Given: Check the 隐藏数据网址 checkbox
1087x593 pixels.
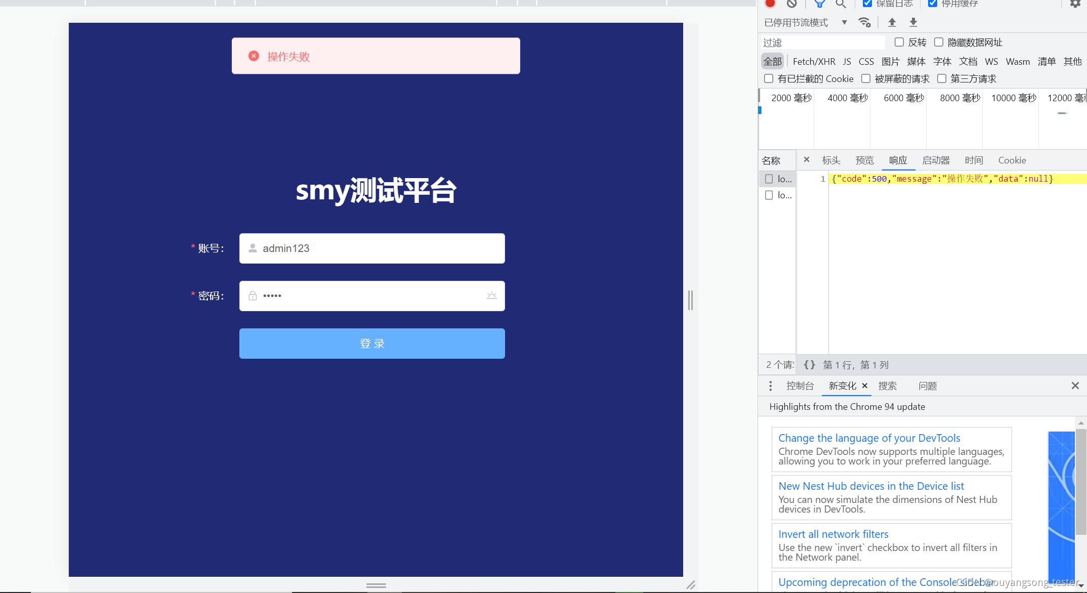Looking at the screenshot, I should (939, 42).
